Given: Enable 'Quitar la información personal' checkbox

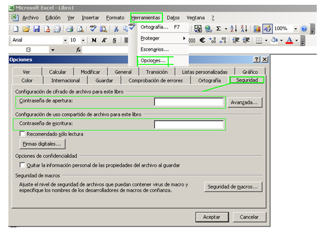Looking at the screenshot, I should click(22, 165).
